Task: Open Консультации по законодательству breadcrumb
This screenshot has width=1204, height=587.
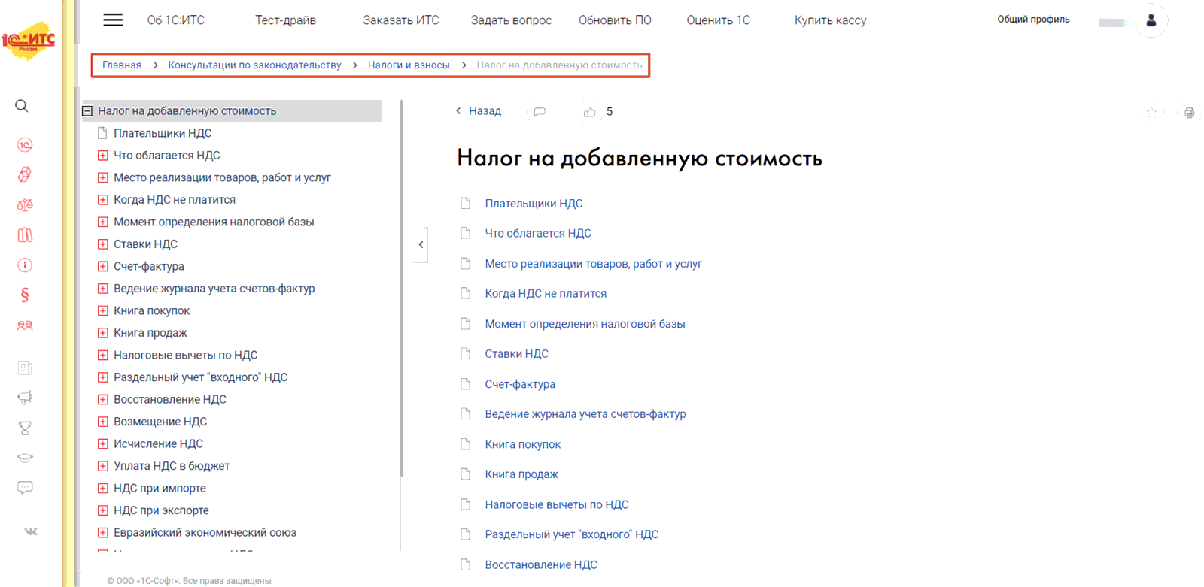Action: click(254, 65)
